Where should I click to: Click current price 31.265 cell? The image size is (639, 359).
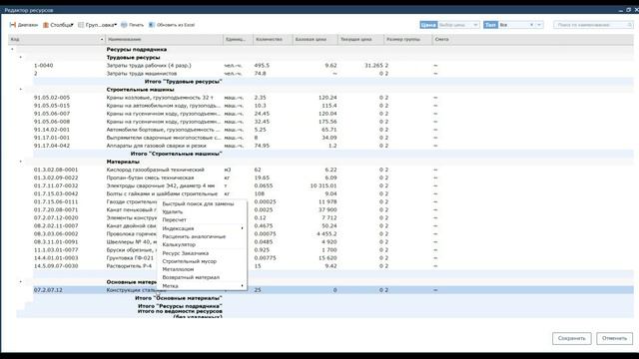[373, 65]
